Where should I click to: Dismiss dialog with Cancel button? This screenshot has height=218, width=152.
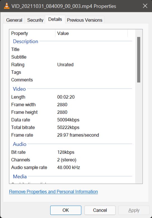click(100, 210)
